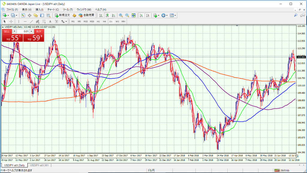Open the ファイル (F) menu

(12, 10)
